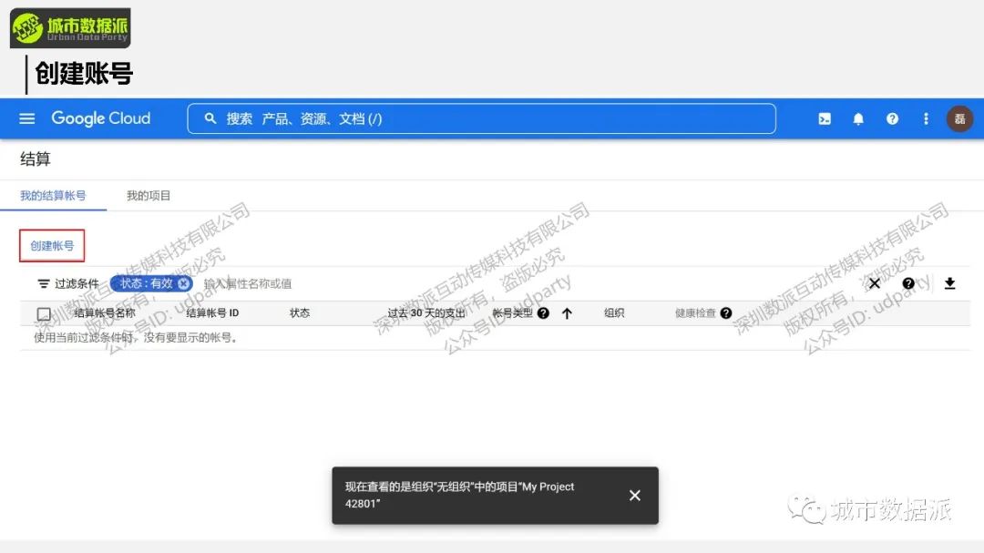Viewport: 984px width, 553px height.
Task: Open the three-dot settings menu
Action: coord(927,118)
